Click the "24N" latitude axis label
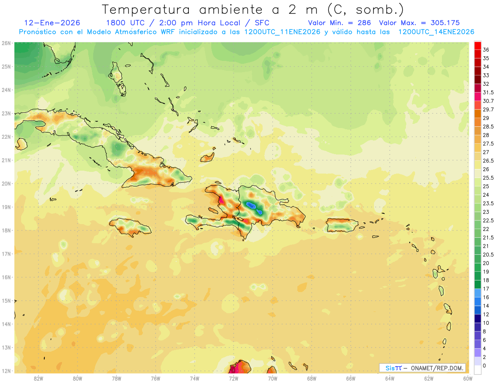This screenshot has width=497, height=384. tap(6, 90)
